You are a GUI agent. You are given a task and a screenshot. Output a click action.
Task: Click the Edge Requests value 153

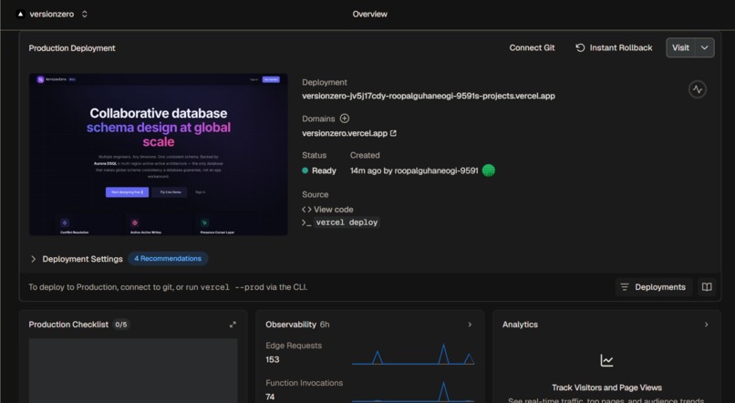273,360
